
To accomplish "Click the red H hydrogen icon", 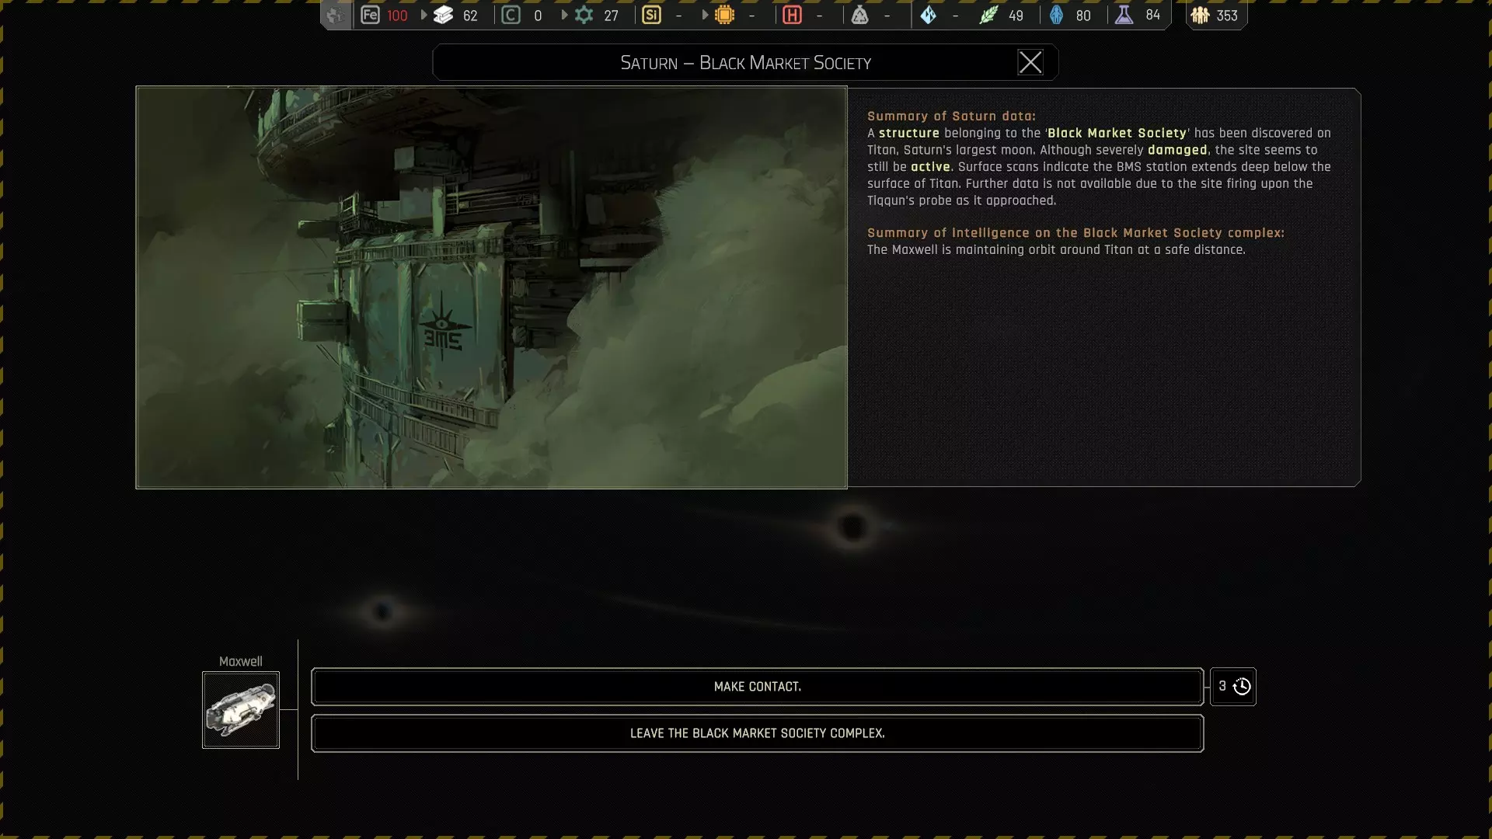I will tap(792, 15).
